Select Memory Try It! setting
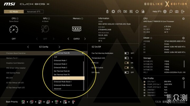This screenshot has width=190, height=106. point(12,58)
